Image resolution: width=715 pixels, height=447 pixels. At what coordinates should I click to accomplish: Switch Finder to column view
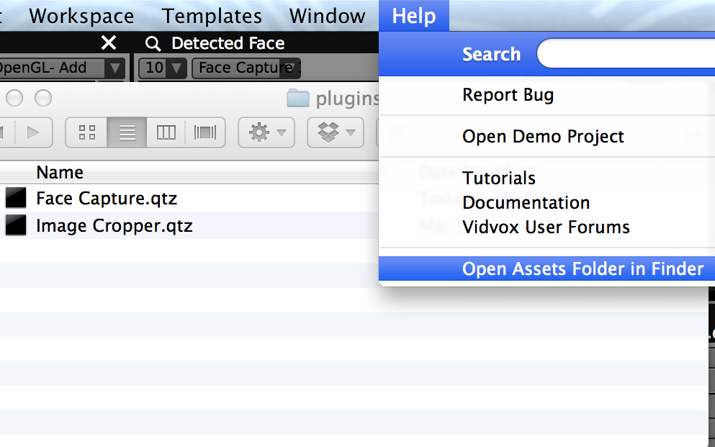tap(166, 132)
